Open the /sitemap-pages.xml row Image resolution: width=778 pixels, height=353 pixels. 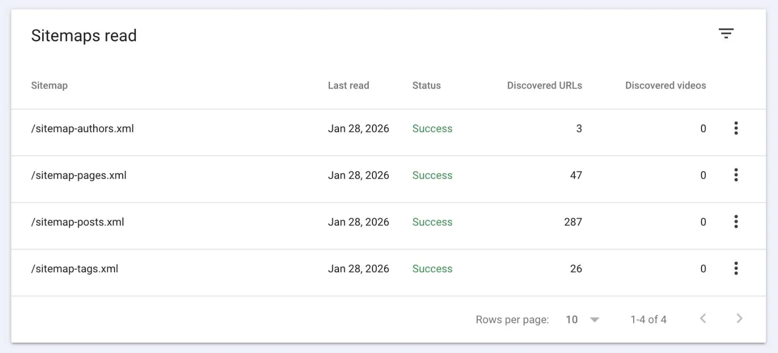click(x=79, y=176)
